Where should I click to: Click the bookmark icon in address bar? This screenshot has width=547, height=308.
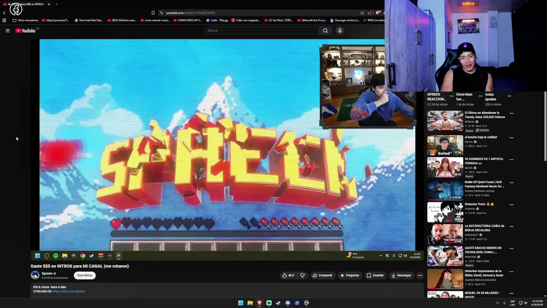pyautogui.click(x=153, y=13)
